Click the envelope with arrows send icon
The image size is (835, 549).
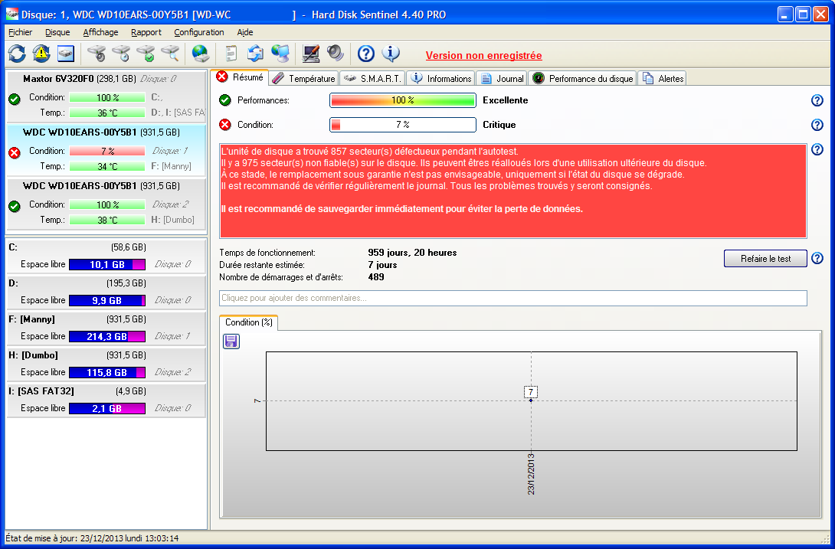click(256, 54)
